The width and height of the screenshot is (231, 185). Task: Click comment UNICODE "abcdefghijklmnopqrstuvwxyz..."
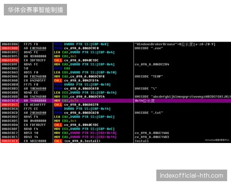point(182,97)
